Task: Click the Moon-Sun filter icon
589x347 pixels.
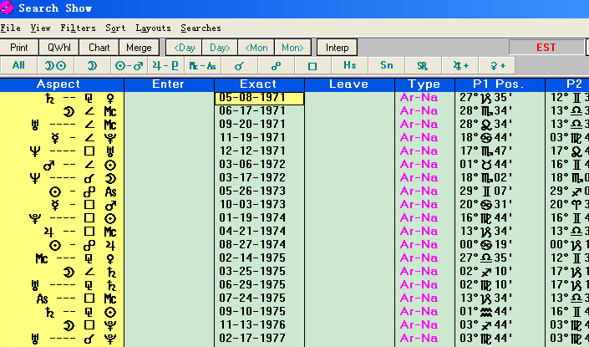Action: click(x=54, y=65)
